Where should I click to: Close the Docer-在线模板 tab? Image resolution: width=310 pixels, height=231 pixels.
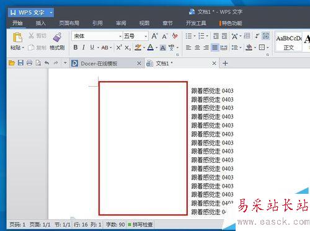(139, 63)
